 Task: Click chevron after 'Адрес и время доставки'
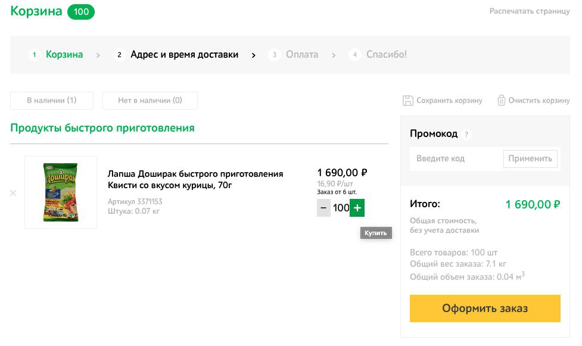coord(254,55)
